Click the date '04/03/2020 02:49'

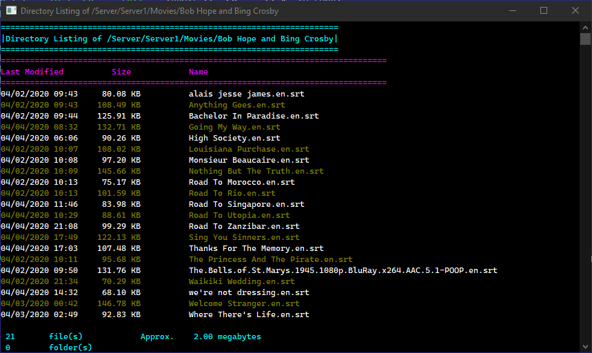(39, 314)
